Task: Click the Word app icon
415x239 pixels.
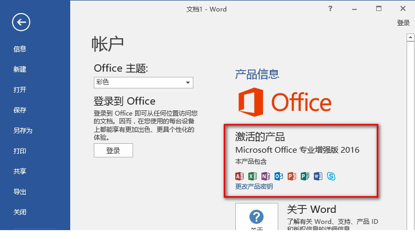Action: (x=318, y=176)
